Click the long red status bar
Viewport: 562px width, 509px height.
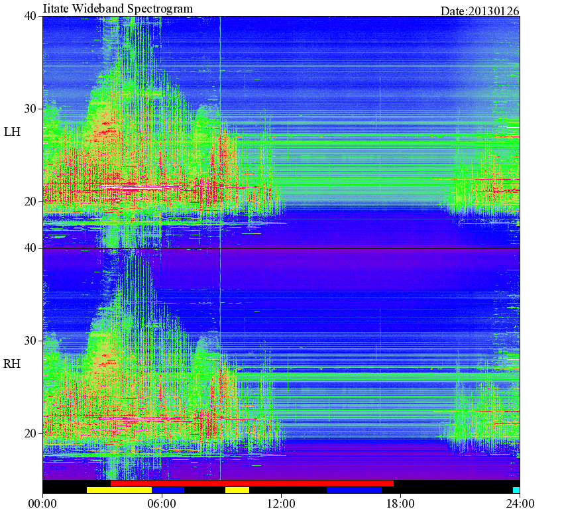(252, 483)
